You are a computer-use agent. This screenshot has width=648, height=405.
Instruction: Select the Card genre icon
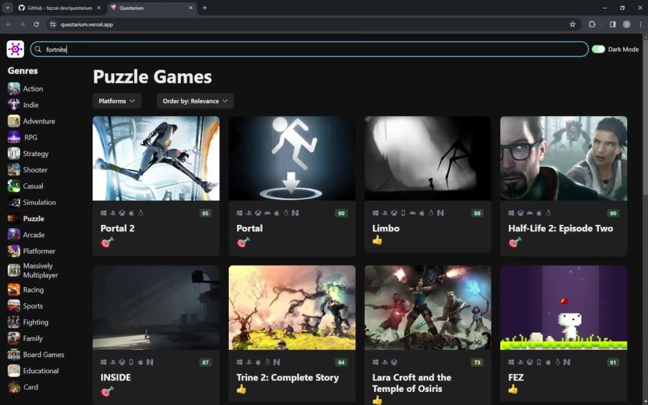coord(14,387)
